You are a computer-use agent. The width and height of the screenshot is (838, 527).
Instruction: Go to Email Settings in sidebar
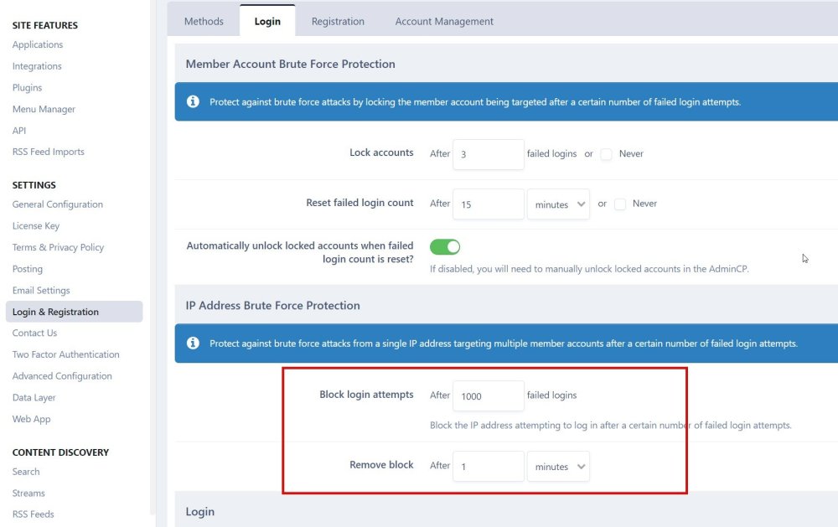(41, 291)
